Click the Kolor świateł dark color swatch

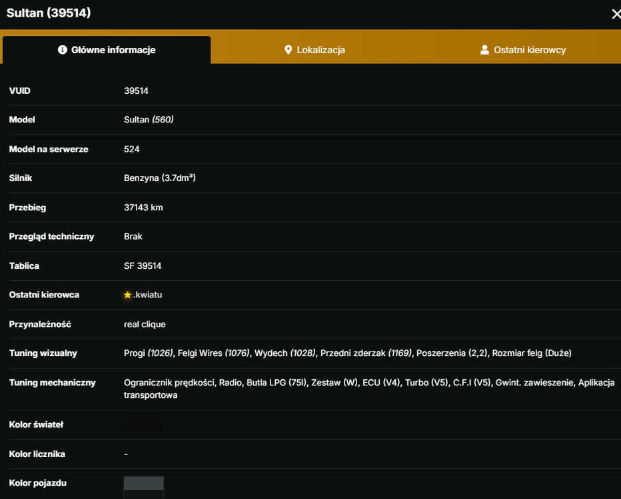tap(143, 425)
